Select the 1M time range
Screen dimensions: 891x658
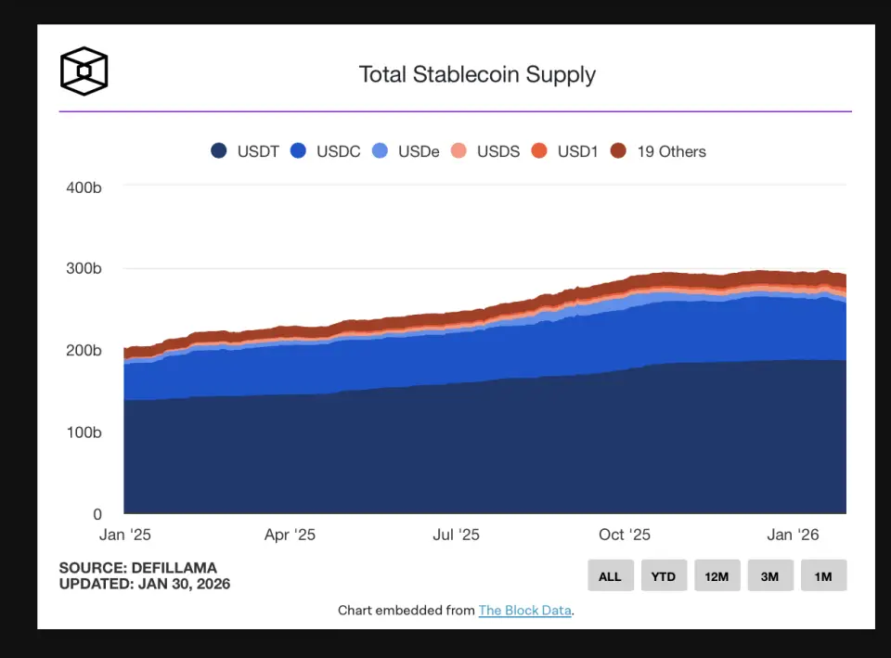click(823, 575)
